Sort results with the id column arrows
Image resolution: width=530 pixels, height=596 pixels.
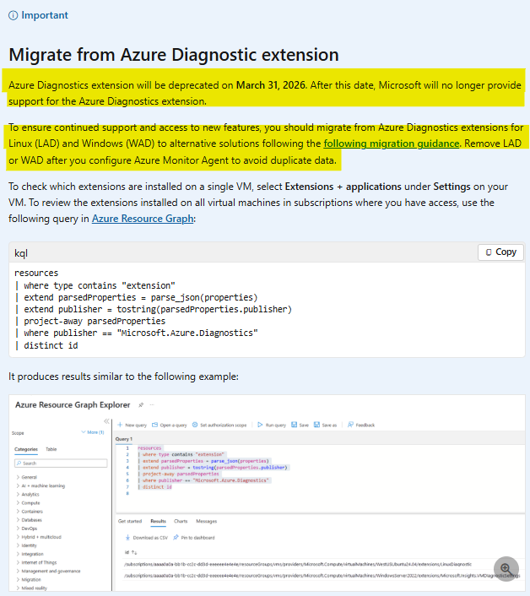tap(134, 552)
